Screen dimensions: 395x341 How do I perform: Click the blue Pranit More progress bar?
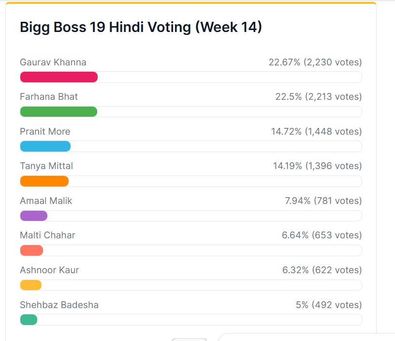45,146
